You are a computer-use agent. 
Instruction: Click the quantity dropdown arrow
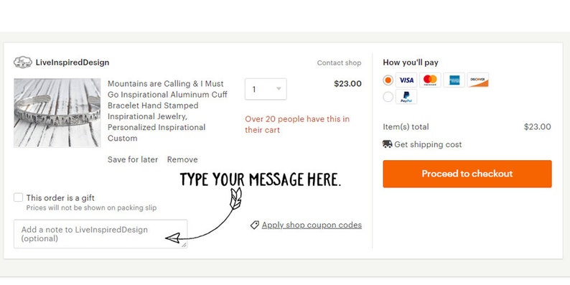point(279,89)
